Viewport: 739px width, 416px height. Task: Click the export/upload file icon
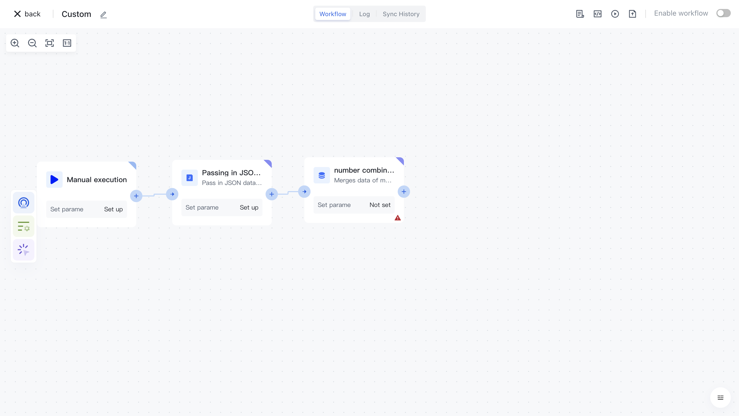pyautogui.click(x=632, y=14)
